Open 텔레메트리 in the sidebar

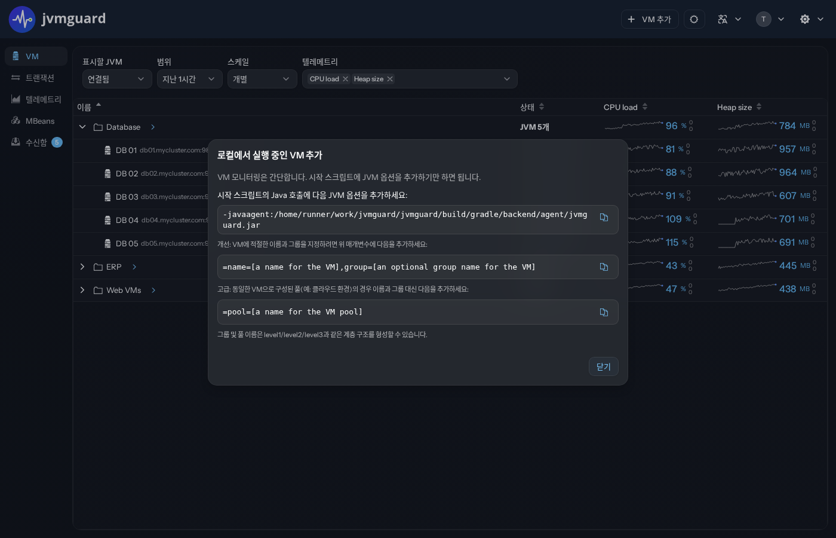pos(36,99)
